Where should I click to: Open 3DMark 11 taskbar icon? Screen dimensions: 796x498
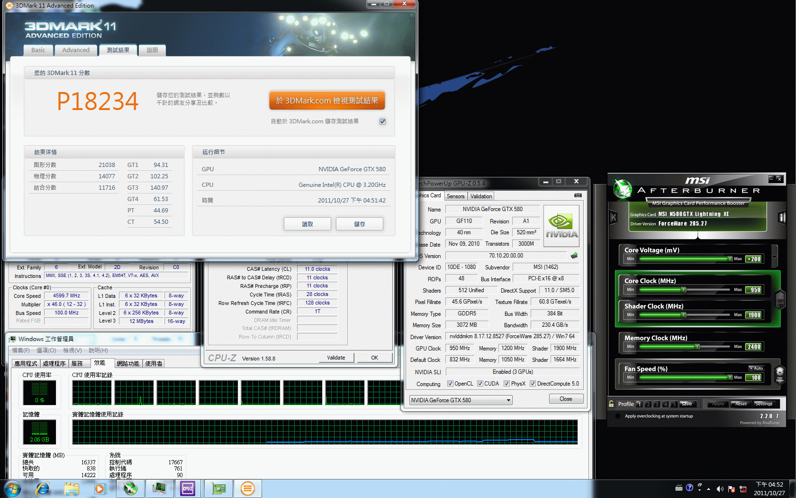pos(247,489)
